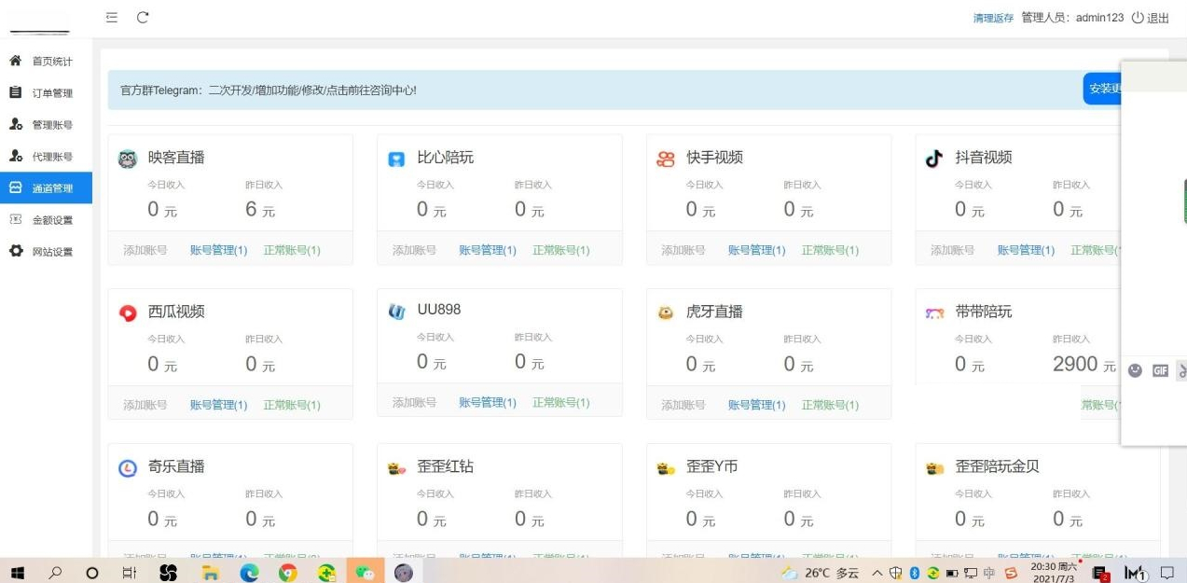Click 添加账号 under 比心陪玩
This screenshot has width=1187, height=583.
coord(415,250)
